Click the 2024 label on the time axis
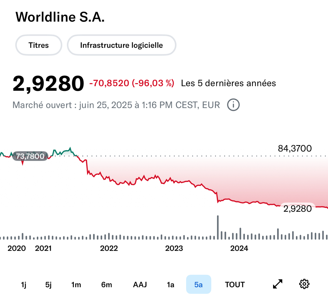The width and height of the screenshot is (328, 303). [x=239, y=248]
